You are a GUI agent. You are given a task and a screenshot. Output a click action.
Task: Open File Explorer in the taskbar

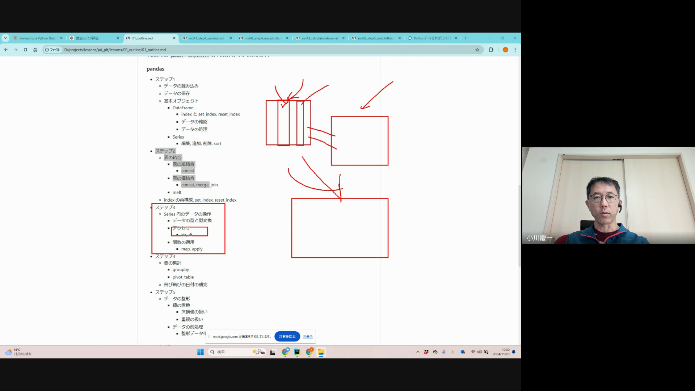click(x=321, y=352)
